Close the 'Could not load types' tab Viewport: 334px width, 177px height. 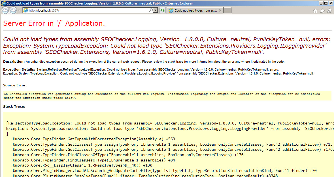tap(220, 10)
